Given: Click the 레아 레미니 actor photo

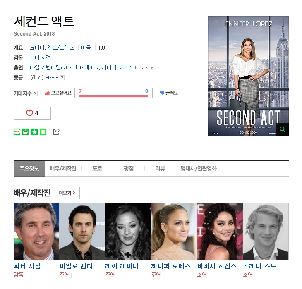Looking at the screenshot, I should [128, 232].
